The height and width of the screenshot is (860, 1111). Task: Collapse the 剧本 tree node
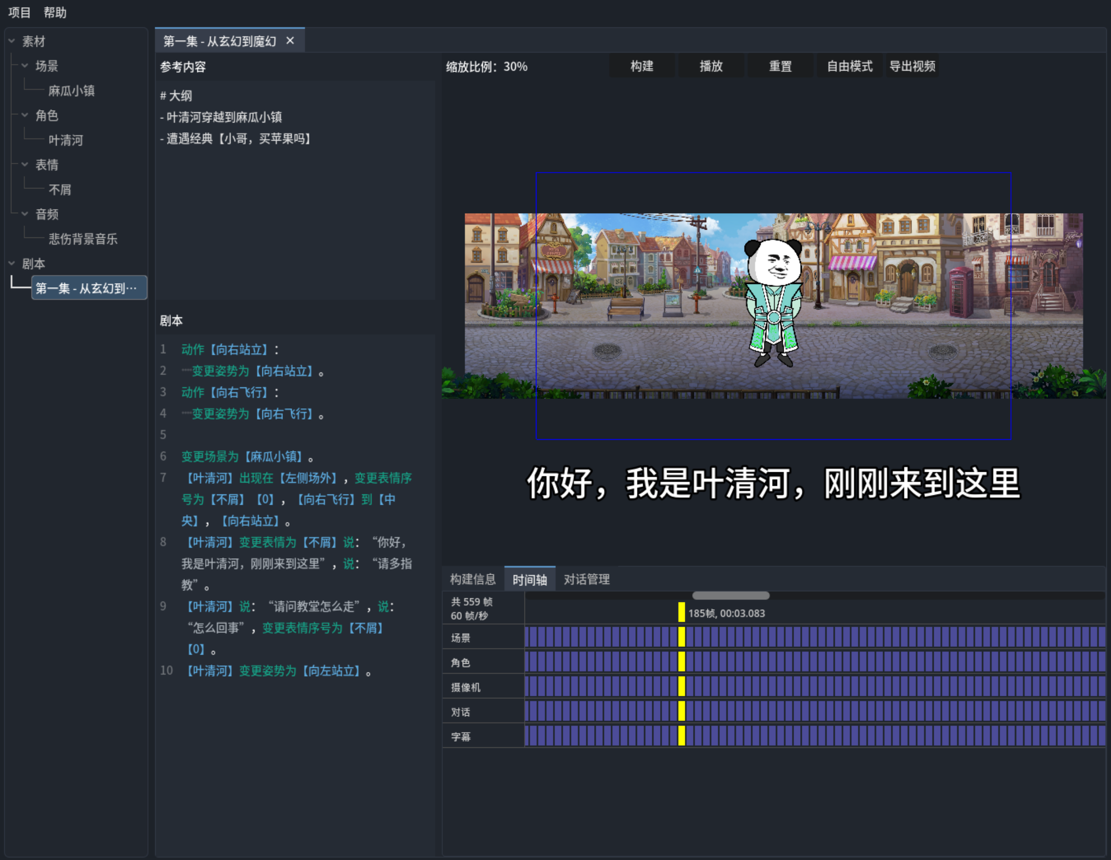click(x=12, y=263)
